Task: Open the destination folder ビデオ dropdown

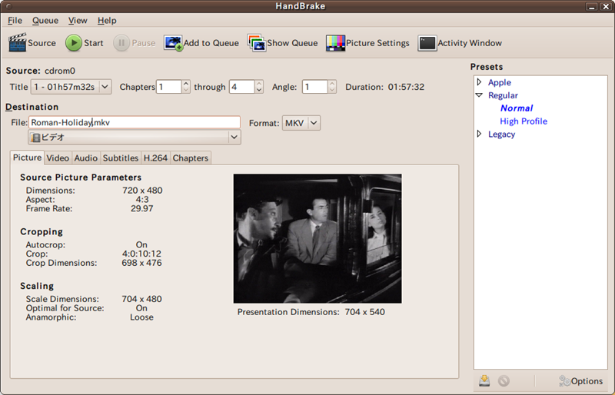Action: click(134, 138)
